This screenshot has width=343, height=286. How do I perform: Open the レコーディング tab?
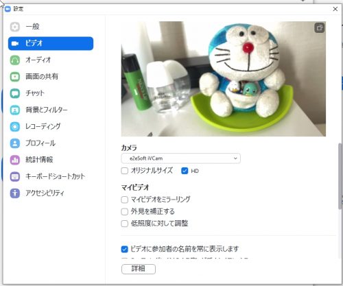tap(51, 126)
